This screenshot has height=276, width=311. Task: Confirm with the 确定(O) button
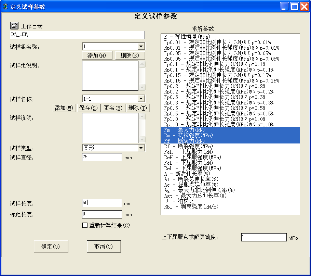[51, 247]
